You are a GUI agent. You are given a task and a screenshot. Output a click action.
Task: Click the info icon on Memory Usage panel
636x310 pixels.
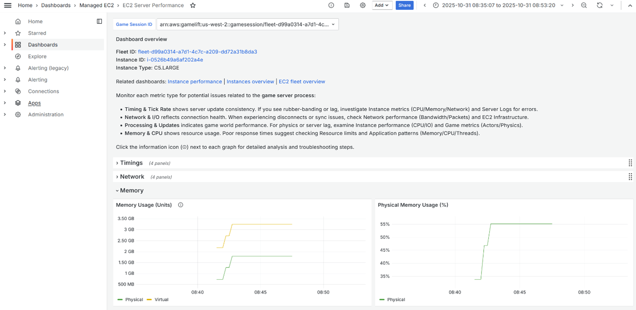point(180,205)
